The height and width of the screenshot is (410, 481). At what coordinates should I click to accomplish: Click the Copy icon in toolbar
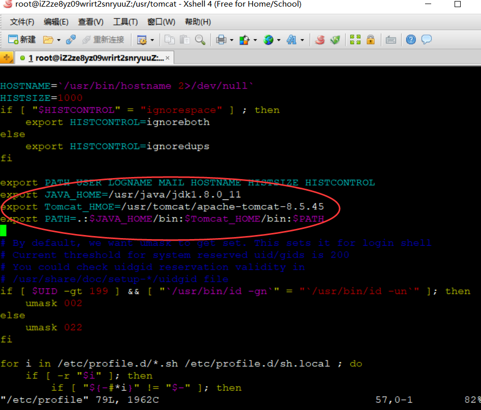(169, 40)
